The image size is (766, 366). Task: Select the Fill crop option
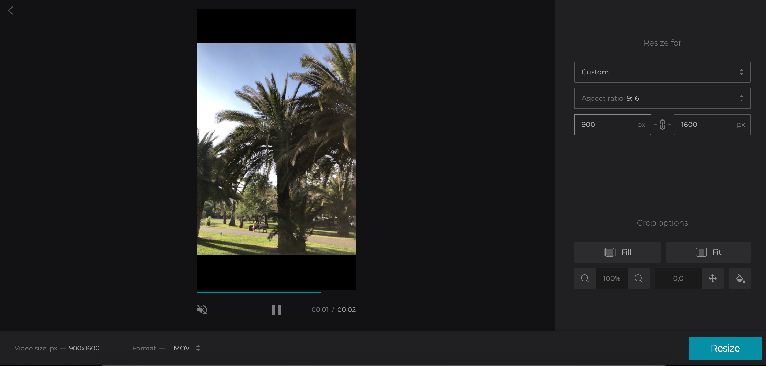pos(617,252)
